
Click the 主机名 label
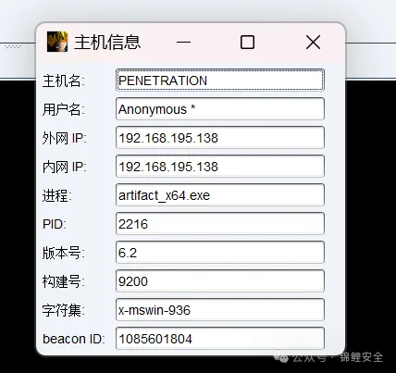tap(63, 81)
